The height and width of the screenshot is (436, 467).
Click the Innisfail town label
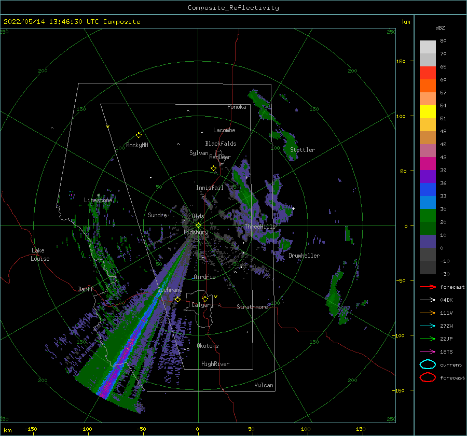point(210,188)
